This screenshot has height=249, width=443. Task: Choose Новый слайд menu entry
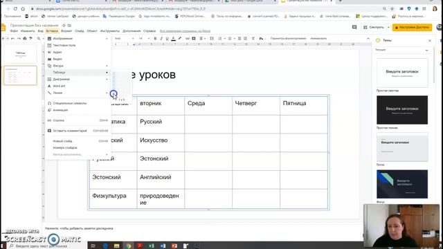78,141
